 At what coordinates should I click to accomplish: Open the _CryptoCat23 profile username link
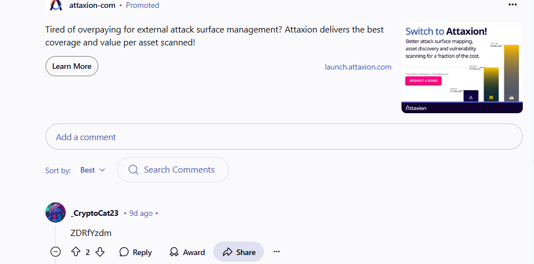[94, 213]
